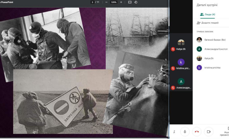Click Katya Sh's muted mic icon
This screenshot has height=139, width=229.
pos(173,49)
